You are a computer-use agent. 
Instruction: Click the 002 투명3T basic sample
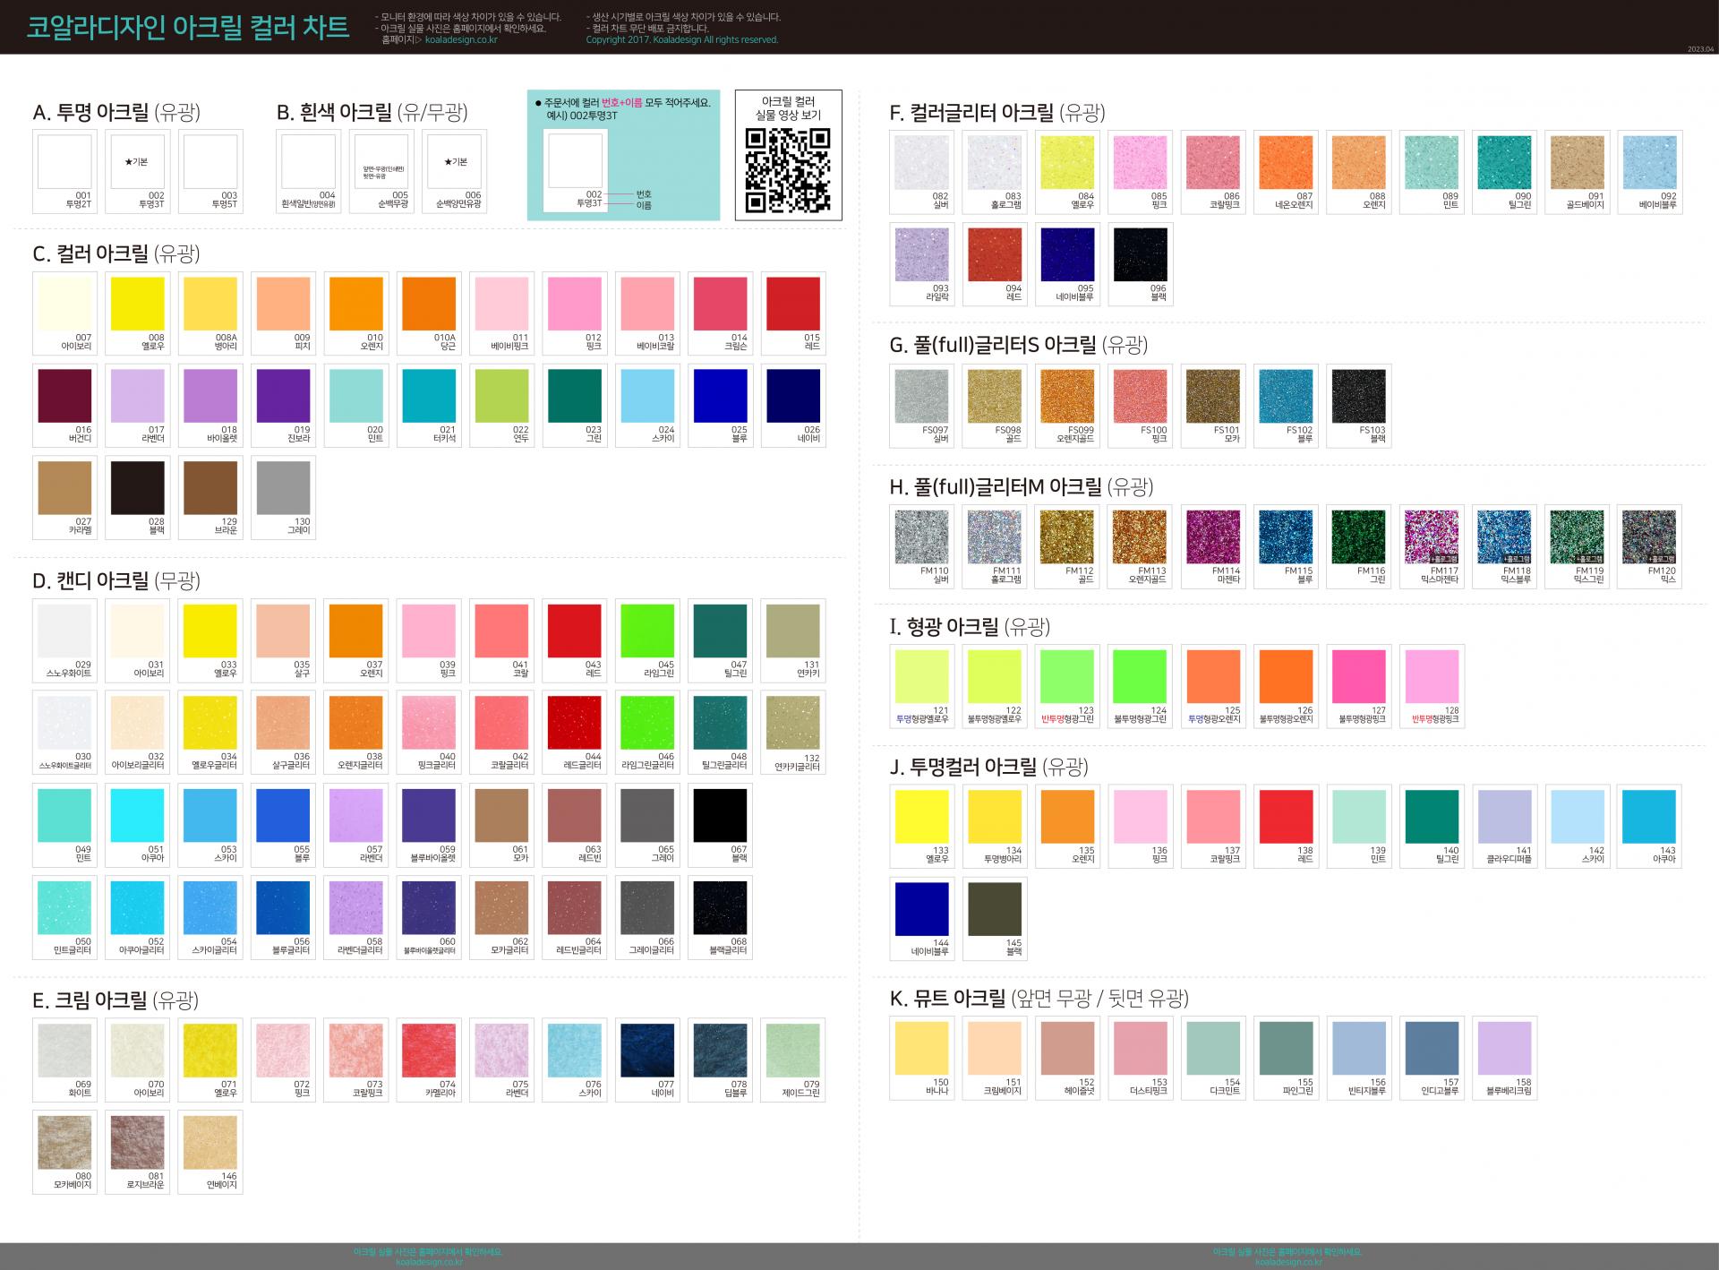137,163
